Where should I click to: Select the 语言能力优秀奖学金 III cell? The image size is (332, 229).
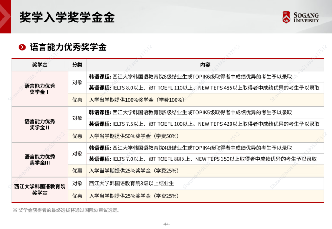[40, 160]
